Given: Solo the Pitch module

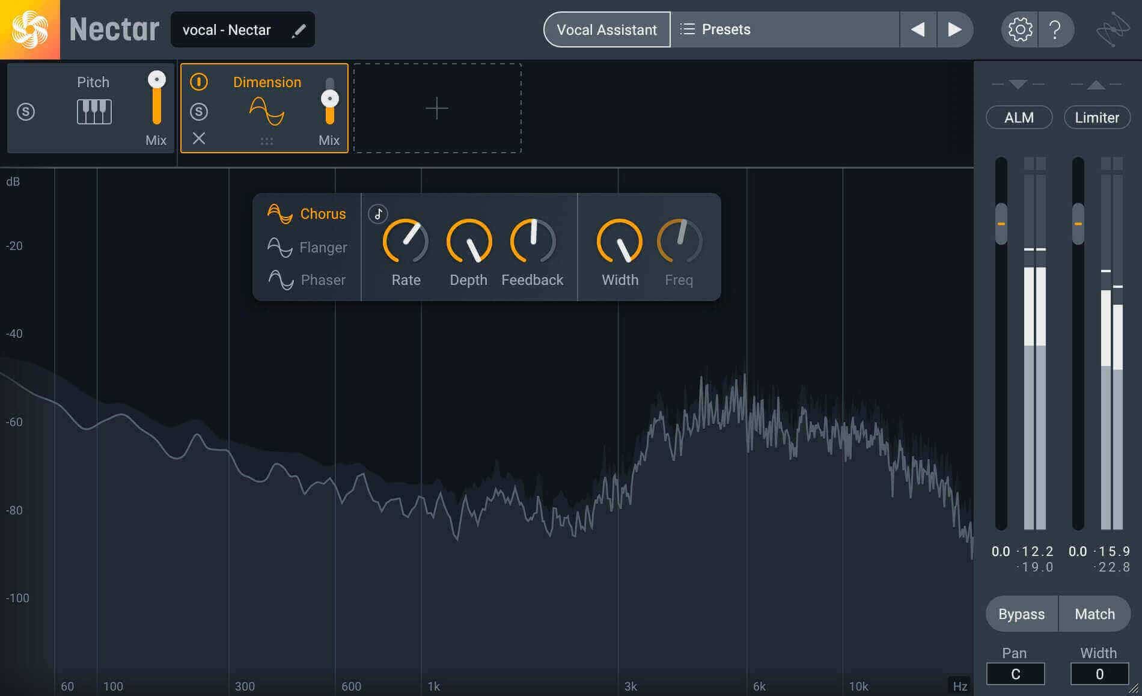Looking at the screenshot, I should click(x=26, y=112).
